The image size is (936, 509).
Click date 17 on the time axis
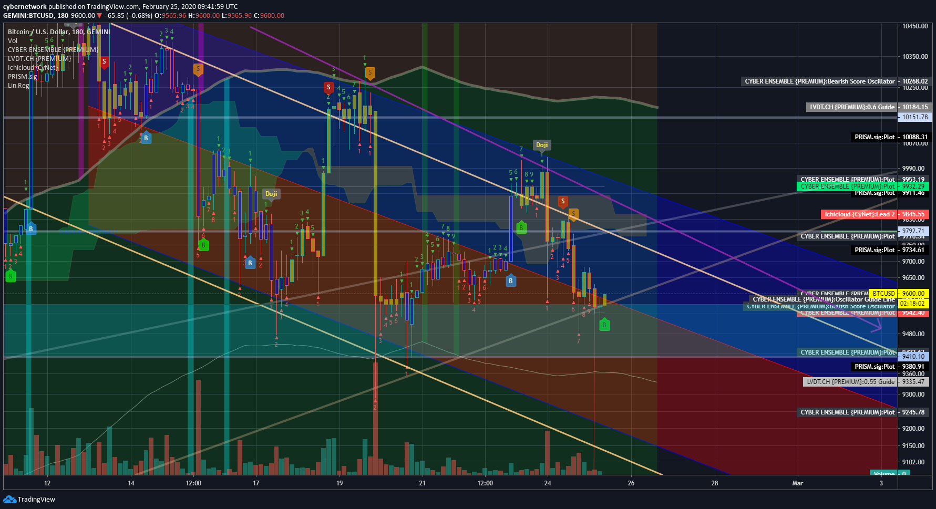[x=256, y=483]
